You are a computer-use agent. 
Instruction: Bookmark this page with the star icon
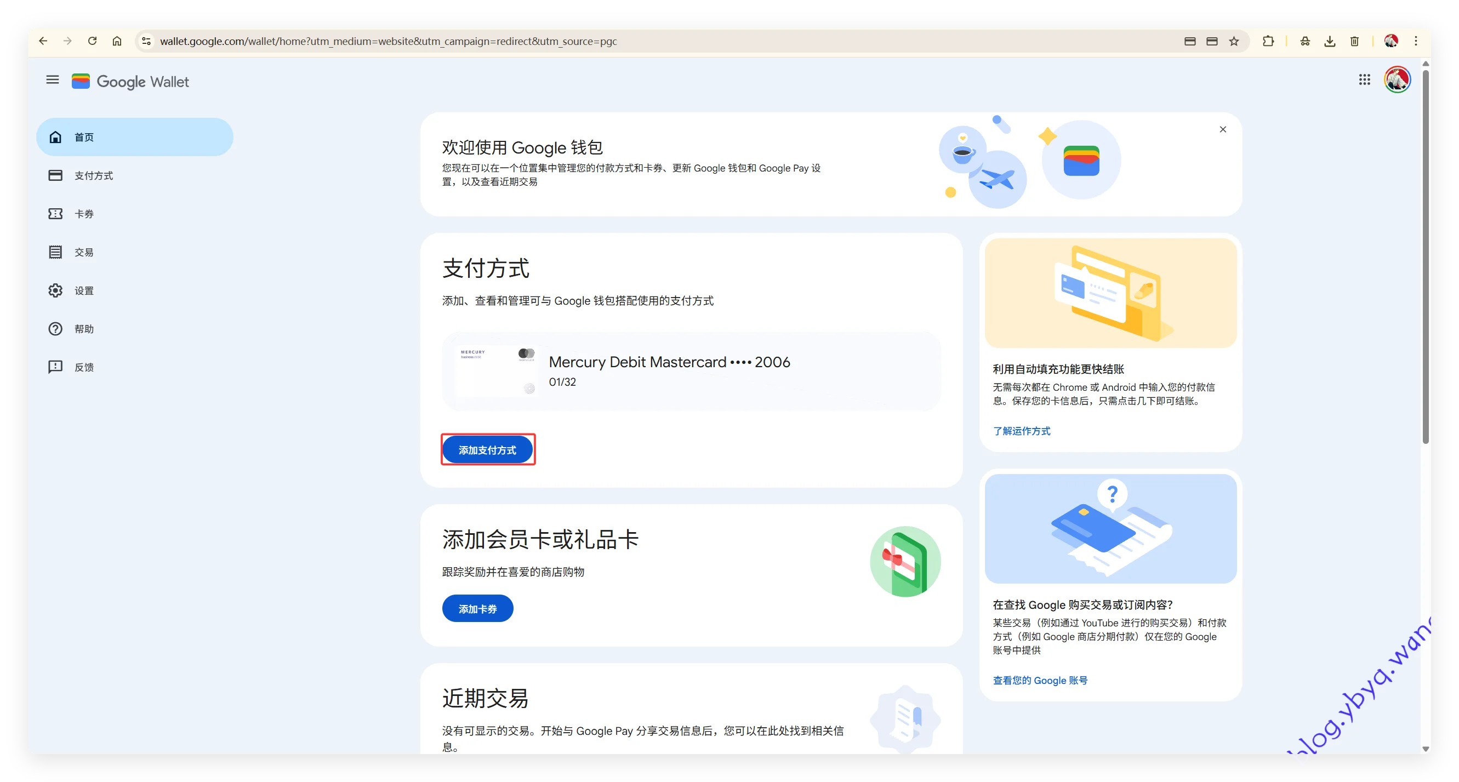tap(1234, 41)
